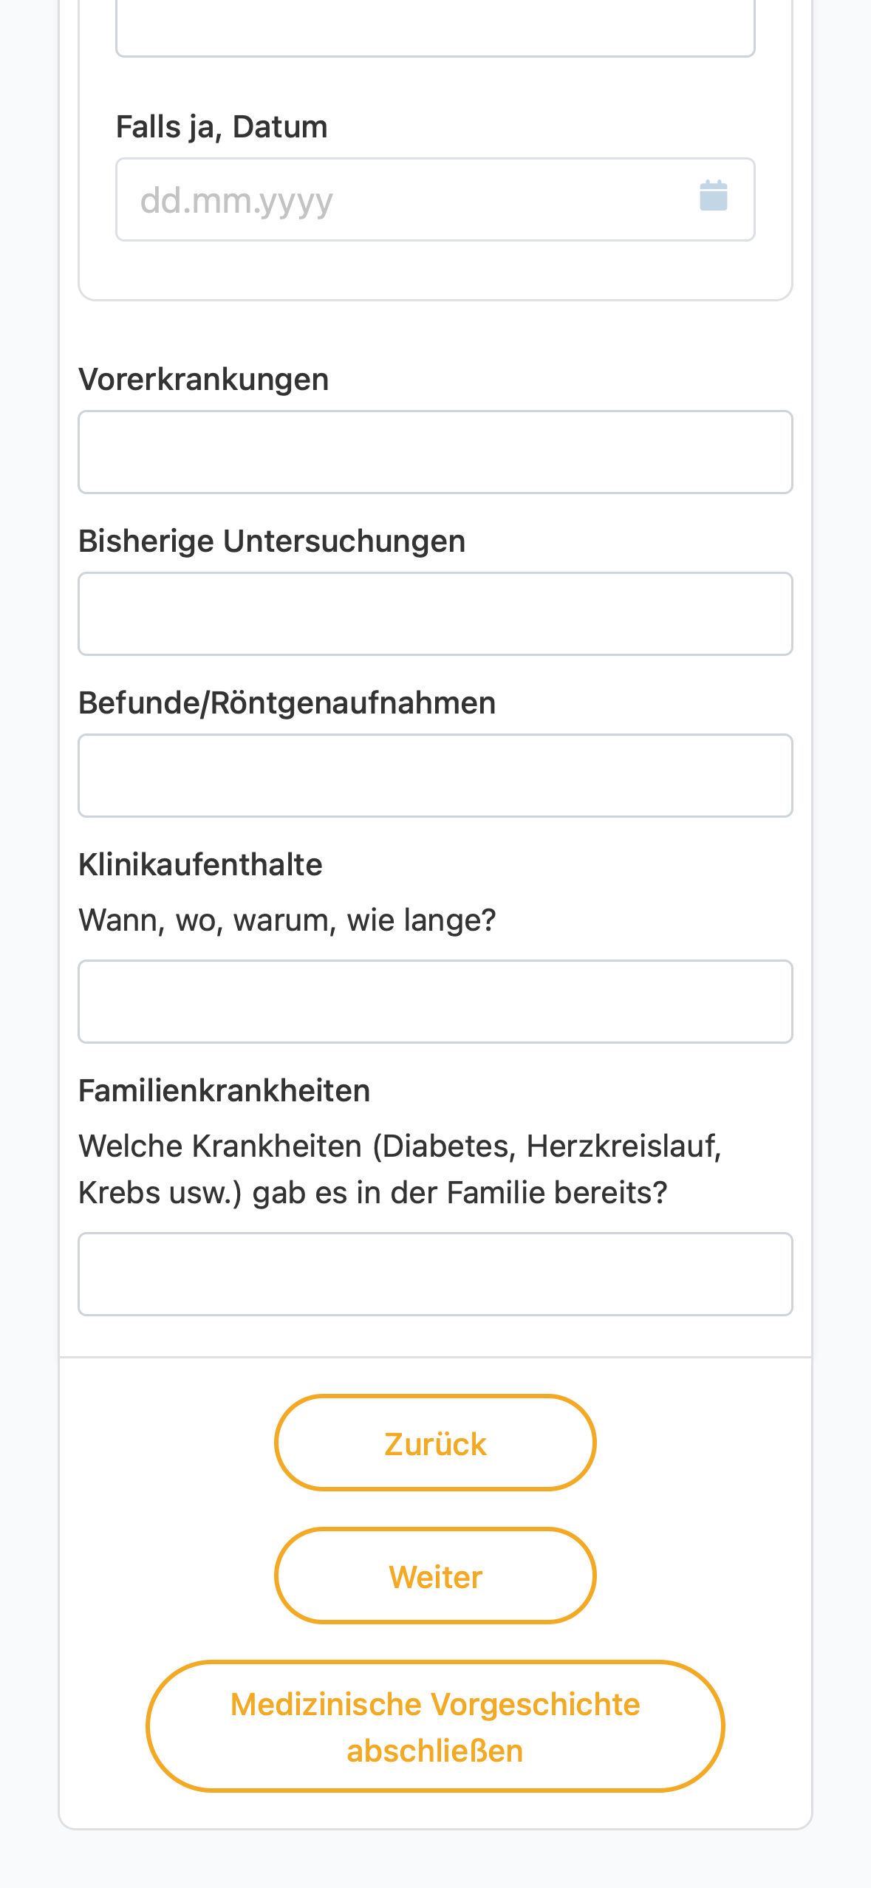The image size is (871, 1888).
Task: Focus the Klinikaufenthalte text field
Action: (x=435, y=1002)
